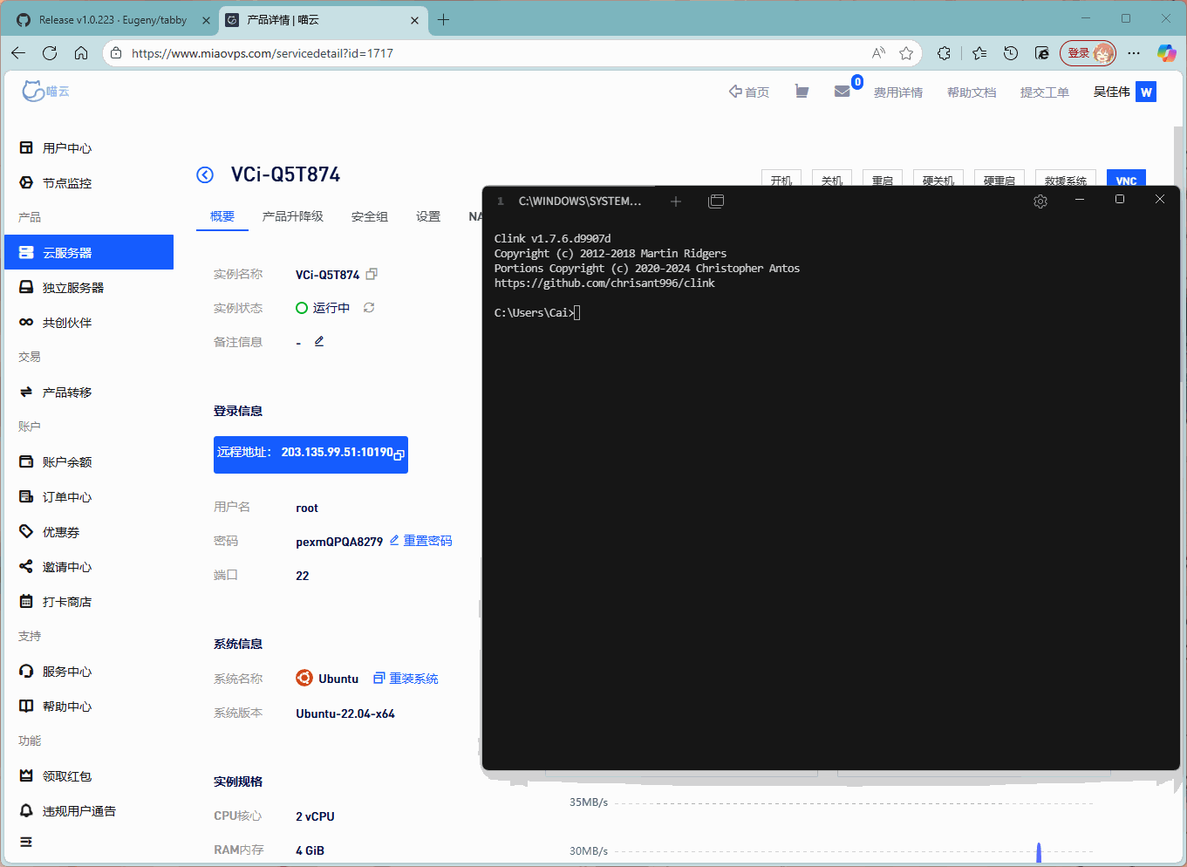The width and height of the screenshot is (1187, 867).
Task: Close the 产品详情 browser tab
Action: click(x=414, y=20)
